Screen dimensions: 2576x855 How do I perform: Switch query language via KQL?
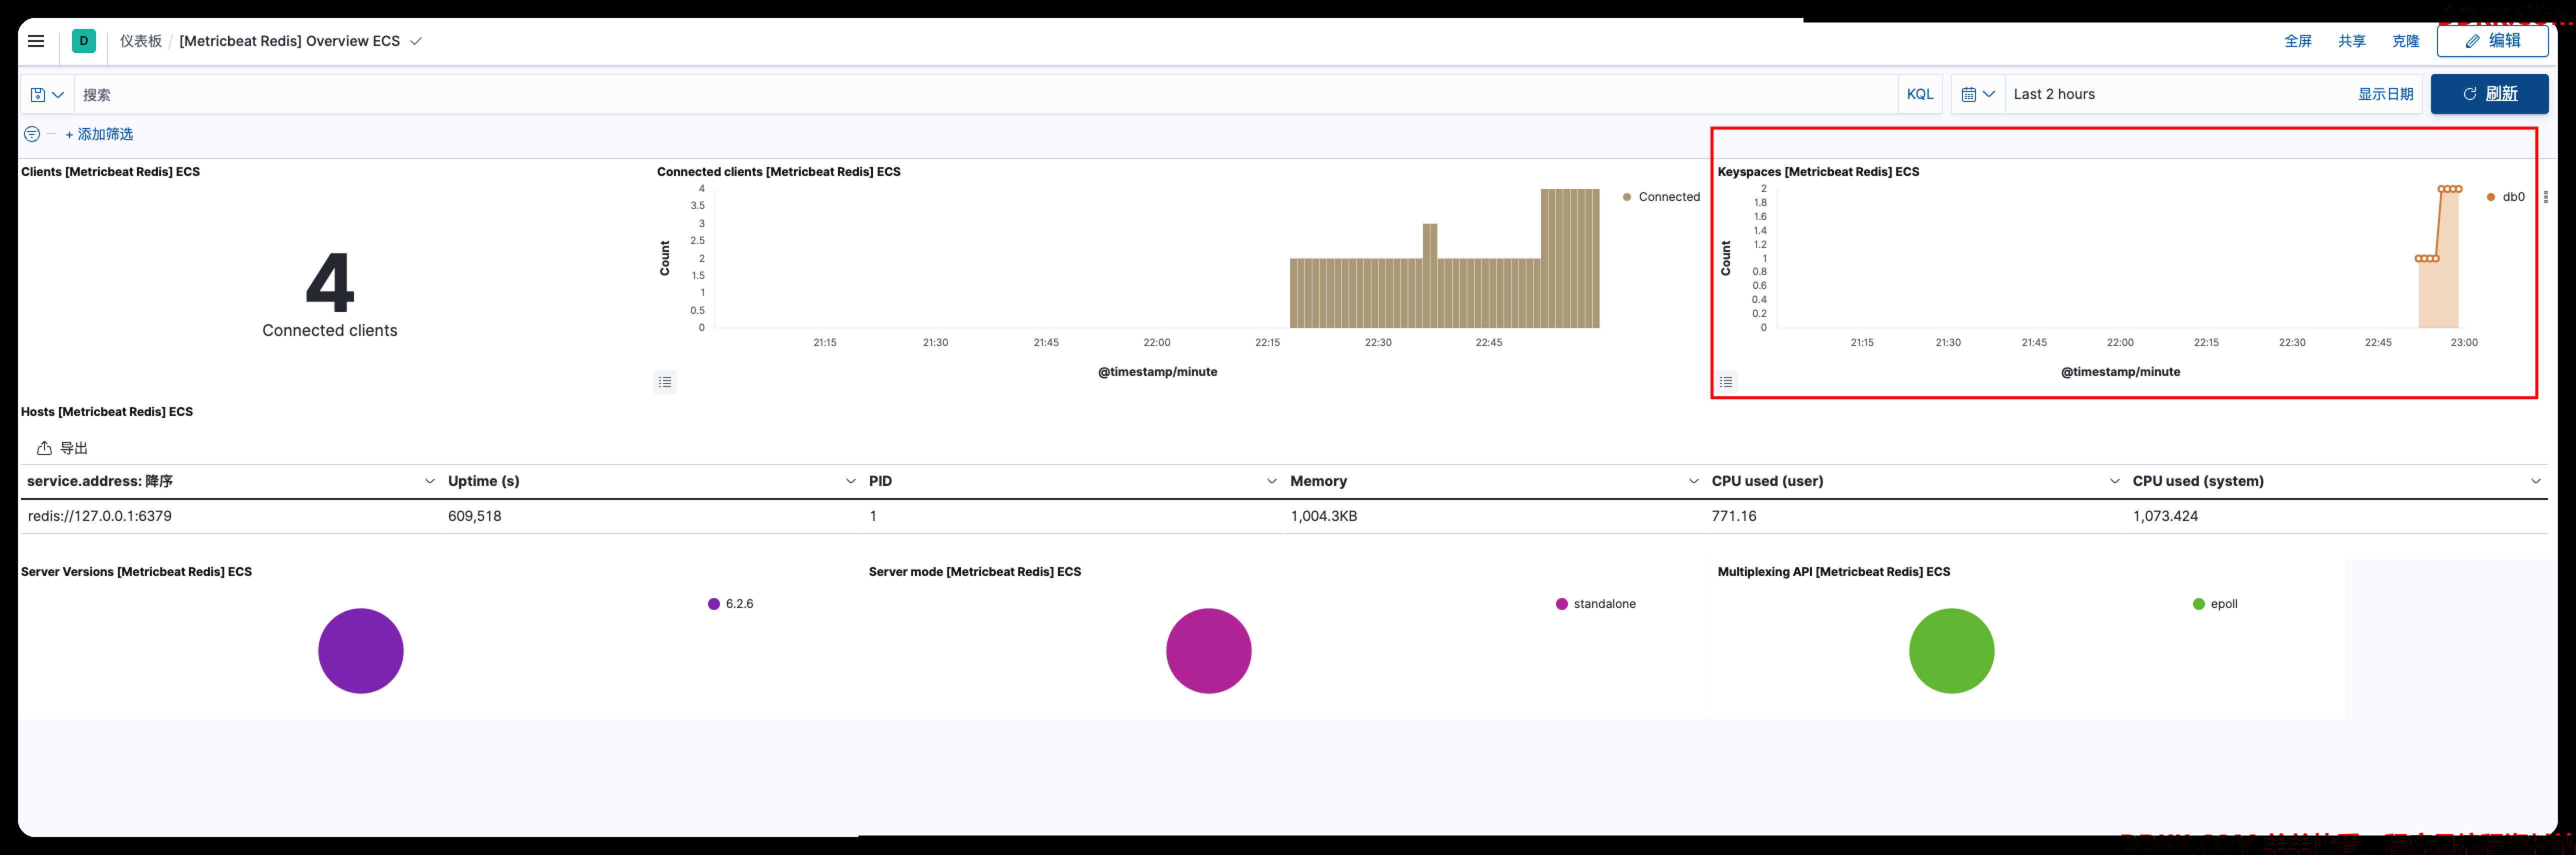[x=1920, y=94]
